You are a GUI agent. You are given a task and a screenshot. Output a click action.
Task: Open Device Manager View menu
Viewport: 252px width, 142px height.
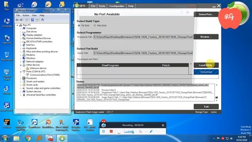[34, 15]
